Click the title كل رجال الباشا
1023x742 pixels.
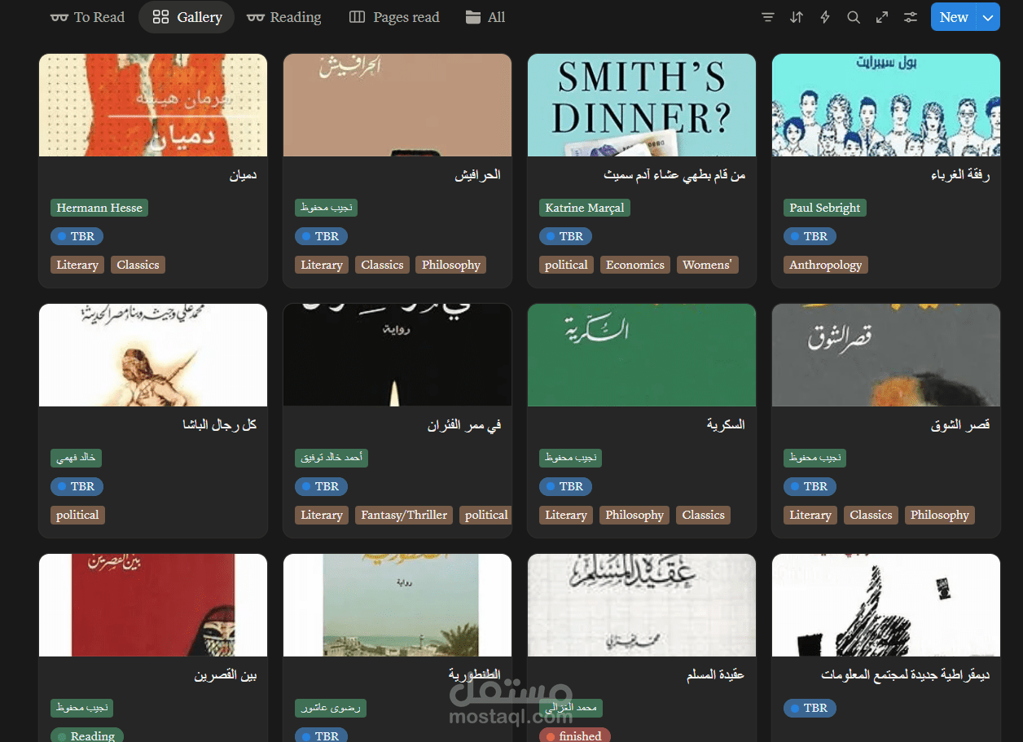pyautogui.click(x=220, y=425)
